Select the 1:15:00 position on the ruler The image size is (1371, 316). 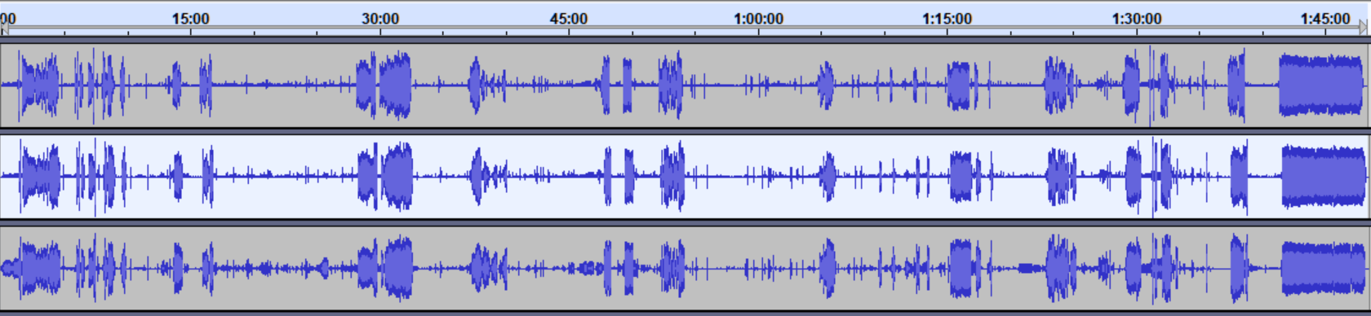click(947, 18)
